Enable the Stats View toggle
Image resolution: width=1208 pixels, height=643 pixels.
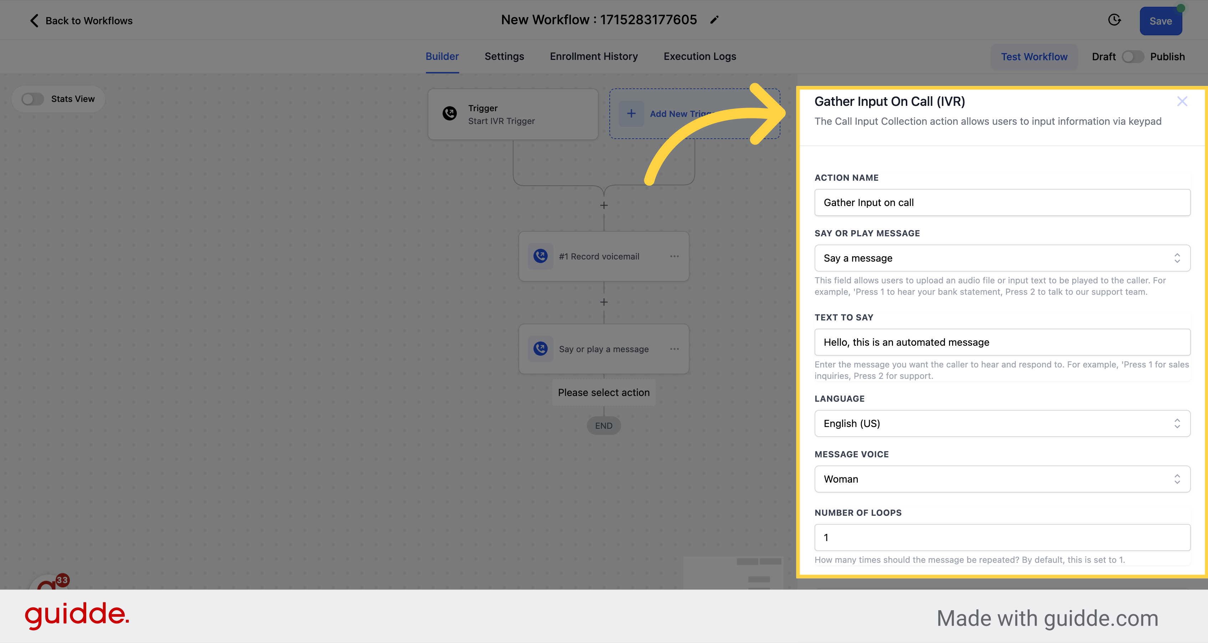[x=33, y=98]
